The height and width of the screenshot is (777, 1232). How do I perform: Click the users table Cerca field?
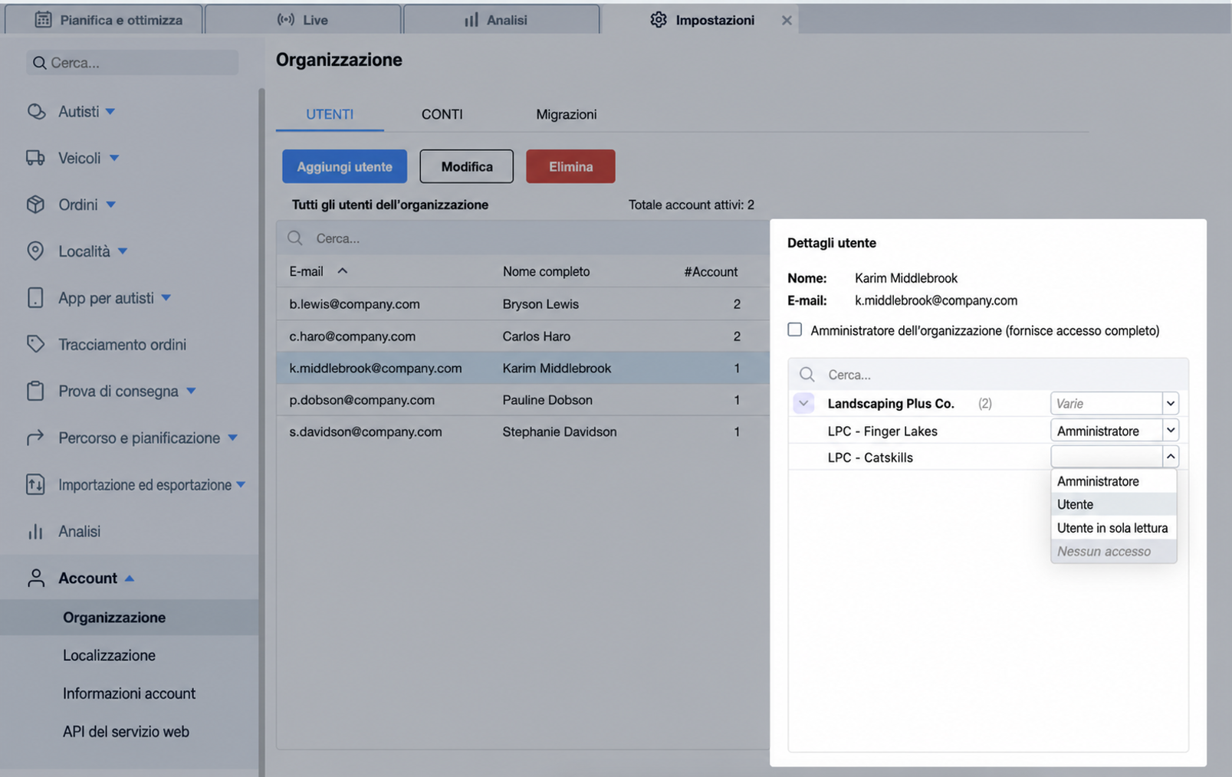point(523,238)
